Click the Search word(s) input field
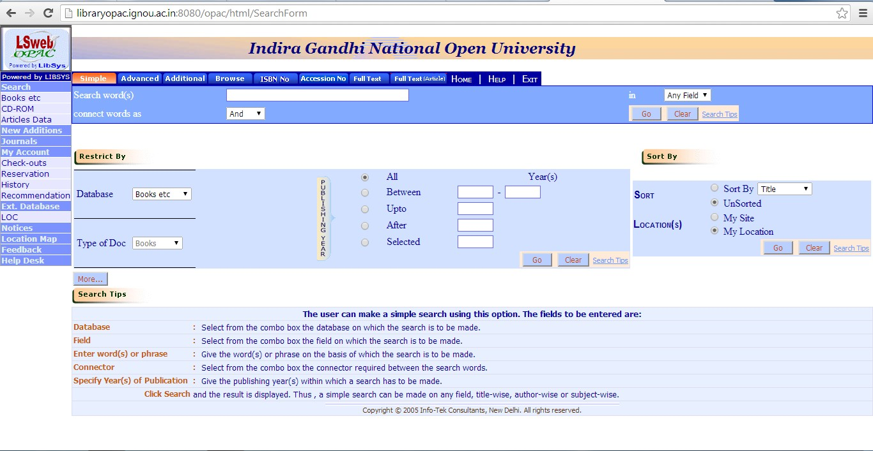873x451 pixels. (317, 94)
